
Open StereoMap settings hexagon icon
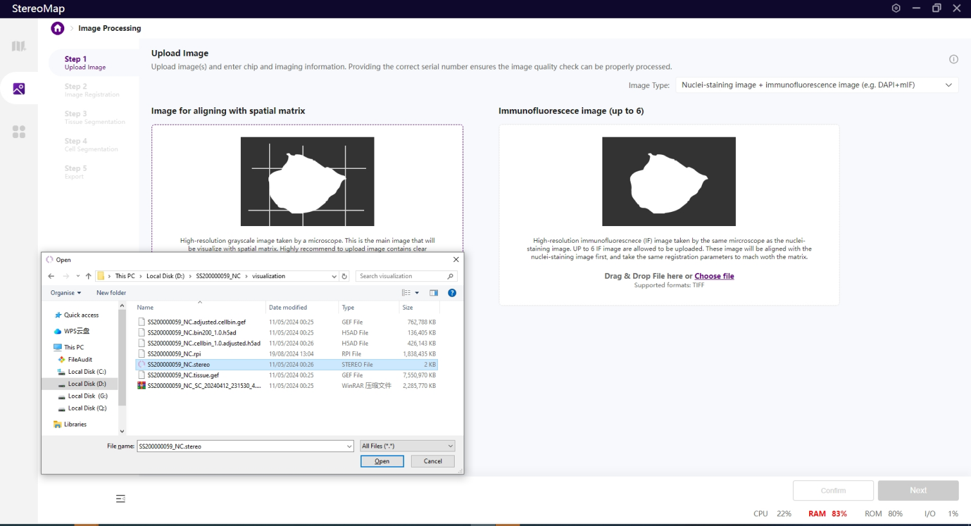(x=896, y=8)
